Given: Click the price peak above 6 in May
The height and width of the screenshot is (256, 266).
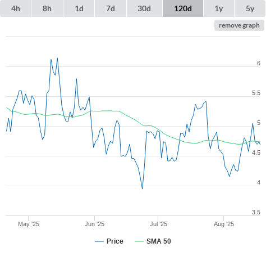Looking at the screenshot, I should 57,59.
